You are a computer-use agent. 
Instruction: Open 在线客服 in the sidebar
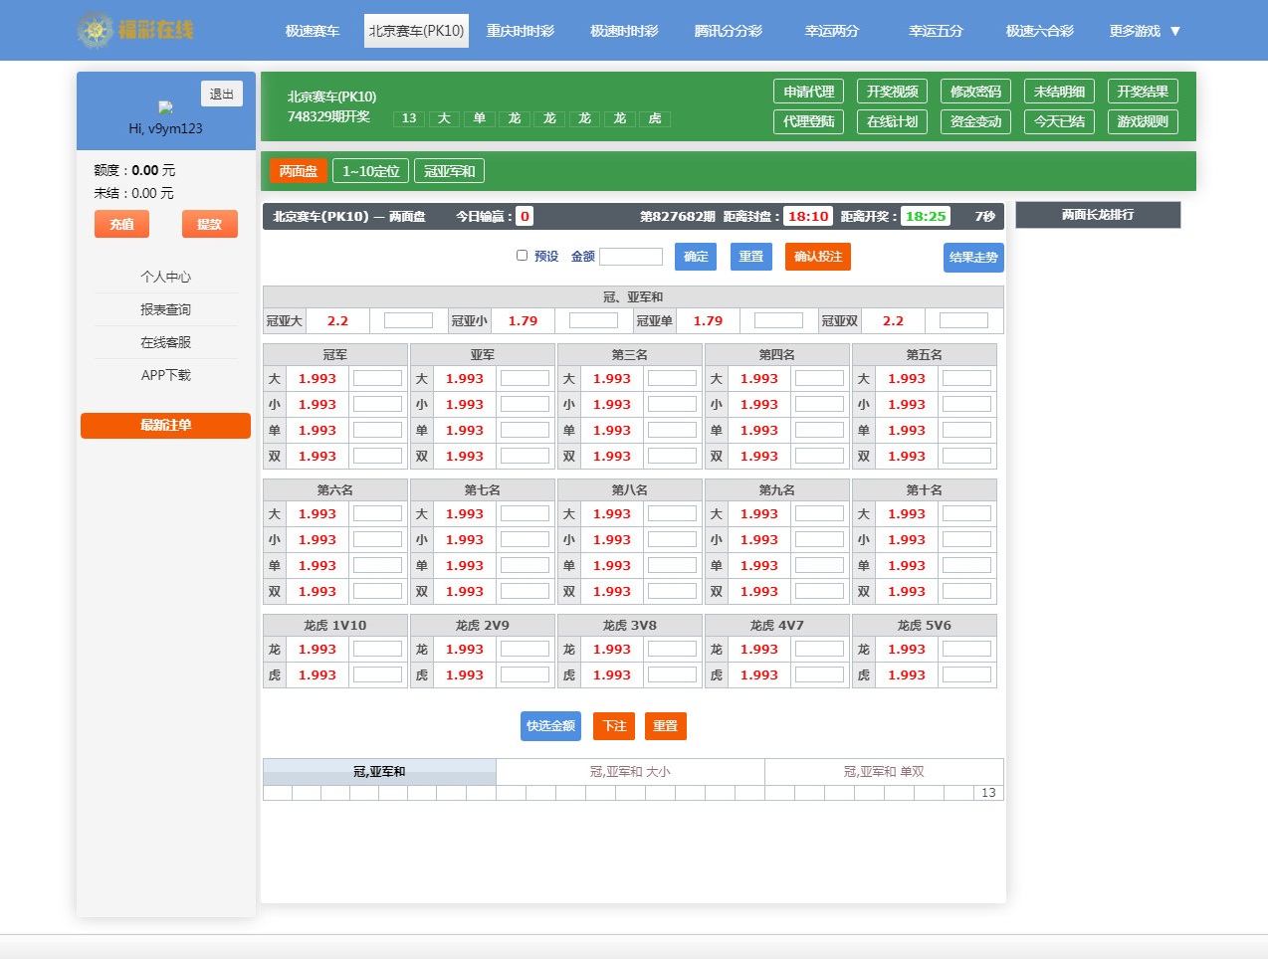click(x=165, y=342)
